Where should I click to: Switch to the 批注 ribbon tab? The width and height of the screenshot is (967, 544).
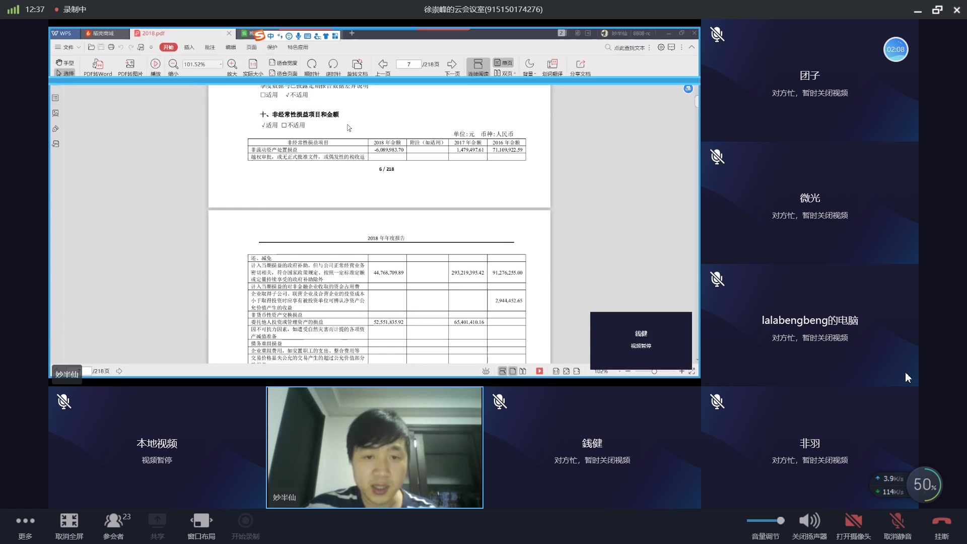click(210, 47)
